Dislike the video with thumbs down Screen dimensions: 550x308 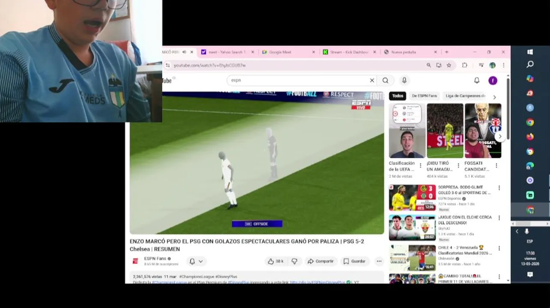pyautogui.click(x=294, y=261)
